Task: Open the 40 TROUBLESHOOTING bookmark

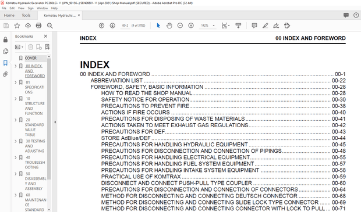Action: click(35, 163)
